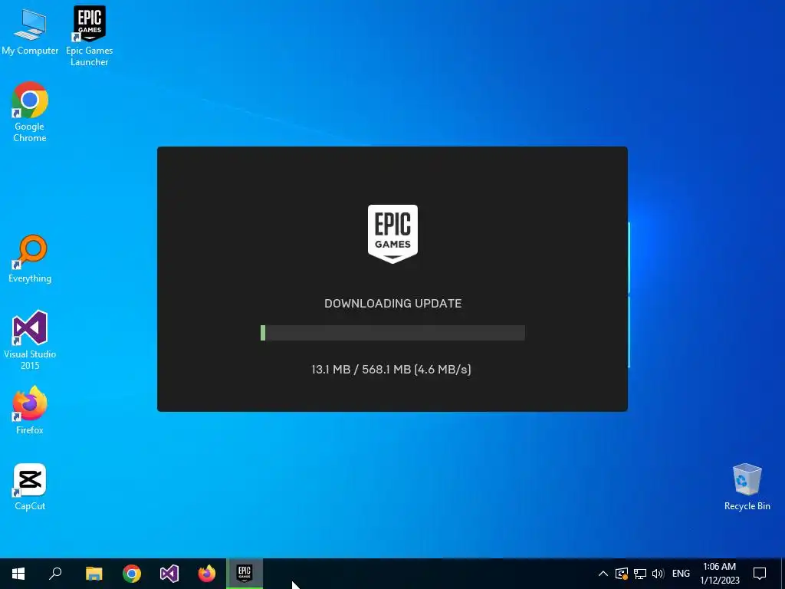
Task: Click the security alert tray icon
Action: [x=622, y=574]
